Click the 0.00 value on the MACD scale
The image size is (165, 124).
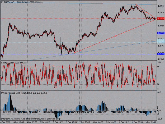(159, 111)
